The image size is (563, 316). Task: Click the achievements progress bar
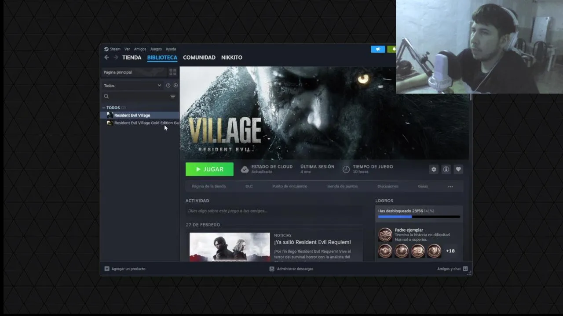coord(419,216)
